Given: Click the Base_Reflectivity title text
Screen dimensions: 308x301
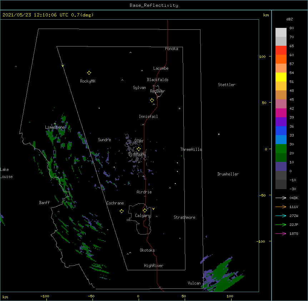Looking at the screenshot, I should coord(154,5).
